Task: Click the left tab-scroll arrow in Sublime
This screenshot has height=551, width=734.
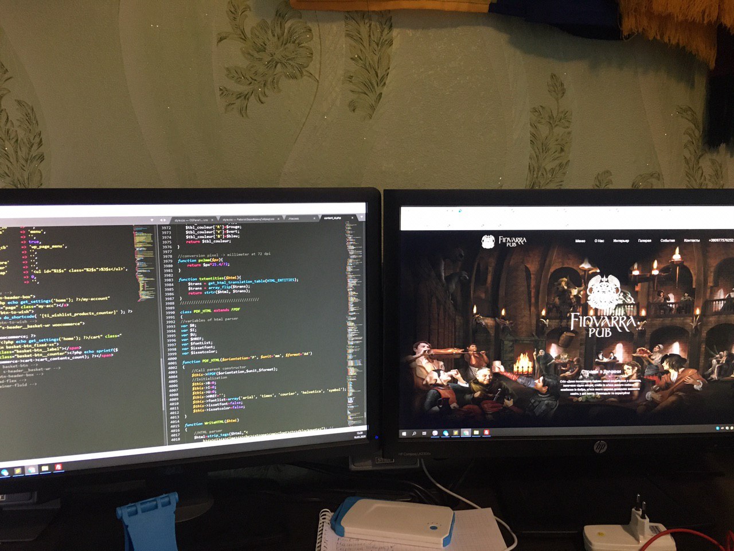Action: [161, 220]
